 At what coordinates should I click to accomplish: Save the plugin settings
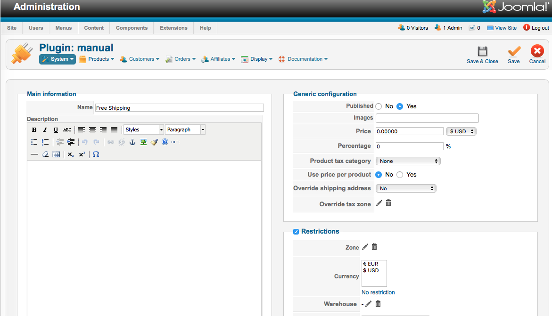[x=514, y=55]
